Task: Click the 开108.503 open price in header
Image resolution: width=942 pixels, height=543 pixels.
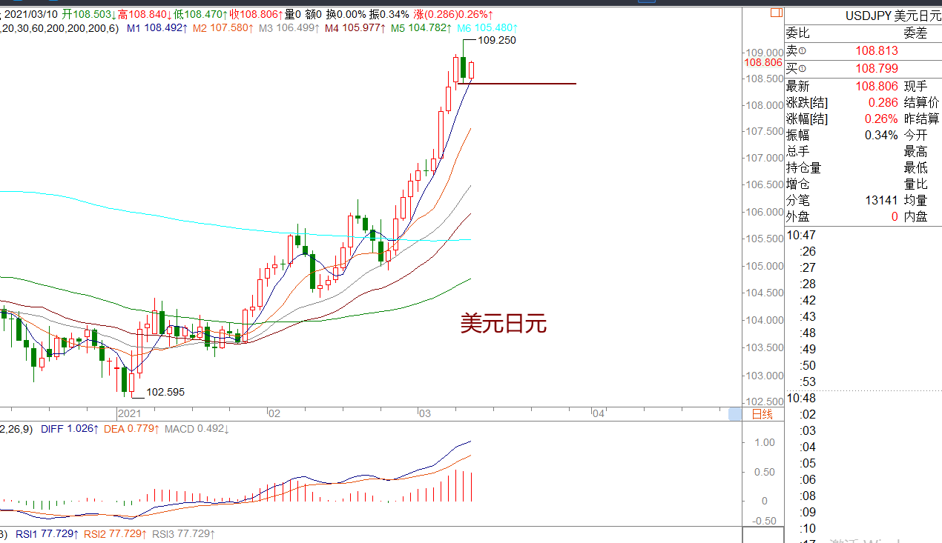Action: pyautogui.click(x=88, y=14)
